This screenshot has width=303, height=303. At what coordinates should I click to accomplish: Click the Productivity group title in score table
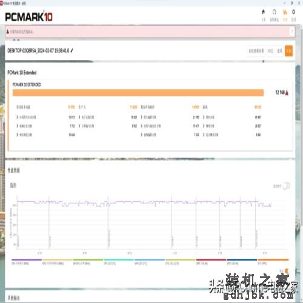coord(82,107)
